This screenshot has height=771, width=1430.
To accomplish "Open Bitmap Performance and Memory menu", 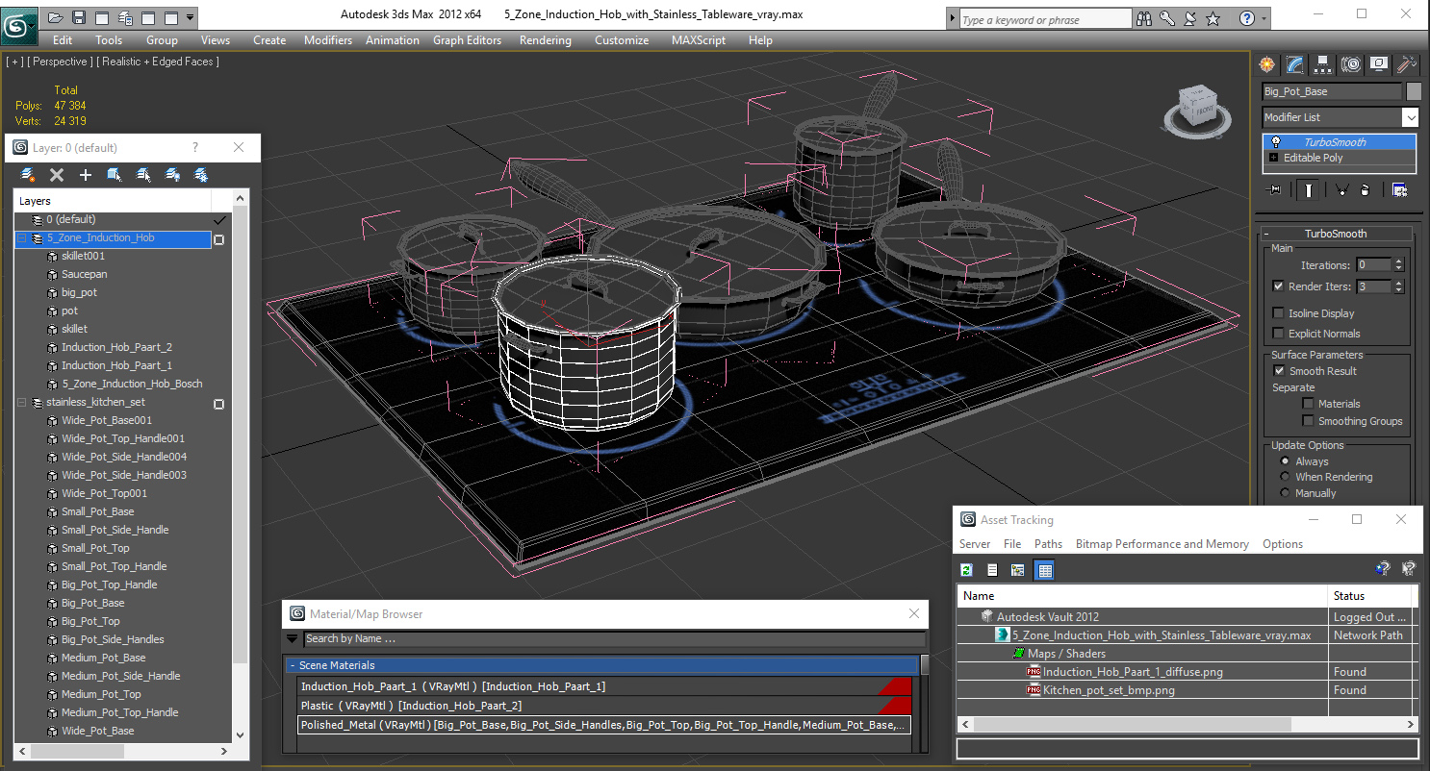I will tap(1162, 544).
